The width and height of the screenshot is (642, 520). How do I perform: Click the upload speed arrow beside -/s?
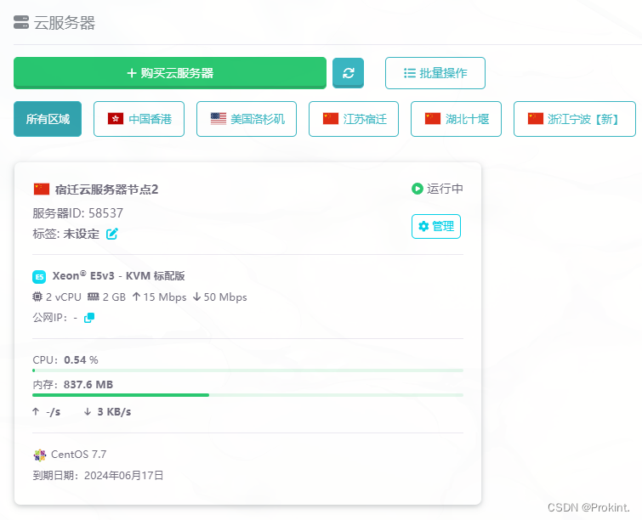click(x=36, y=411)
